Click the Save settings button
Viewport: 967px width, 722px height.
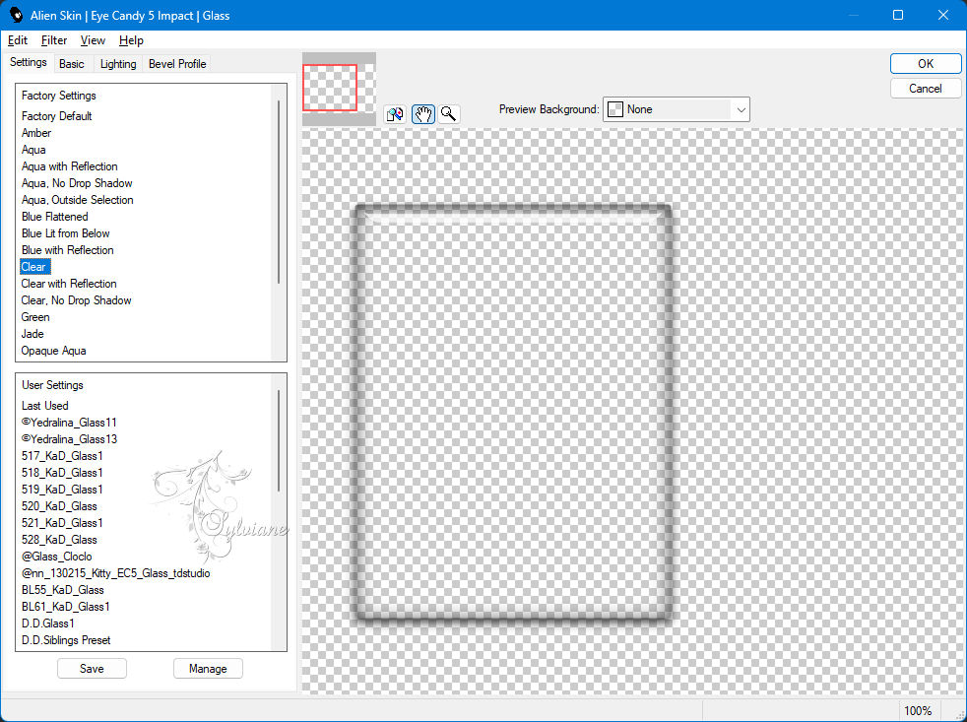92,668
